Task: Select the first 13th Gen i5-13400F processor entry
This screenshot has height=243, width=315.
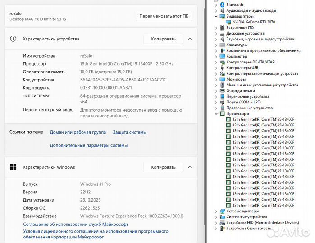Action: pos(263,119)
